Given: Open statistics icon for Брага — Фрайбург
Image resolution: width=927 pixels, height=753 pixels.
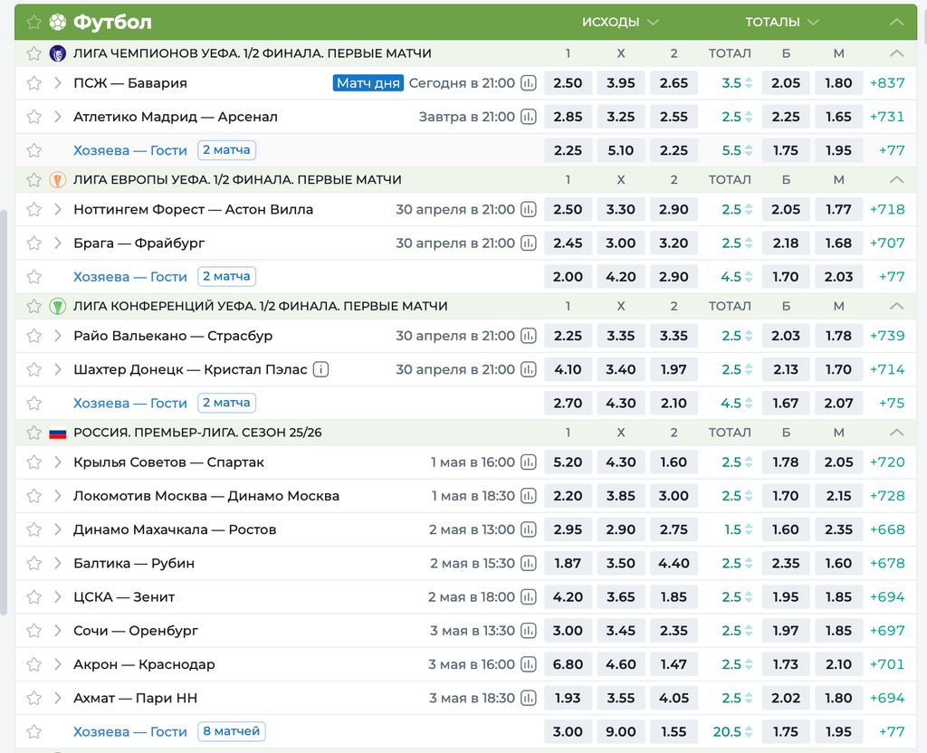Looking at the screenshot, I should [529, 243].
